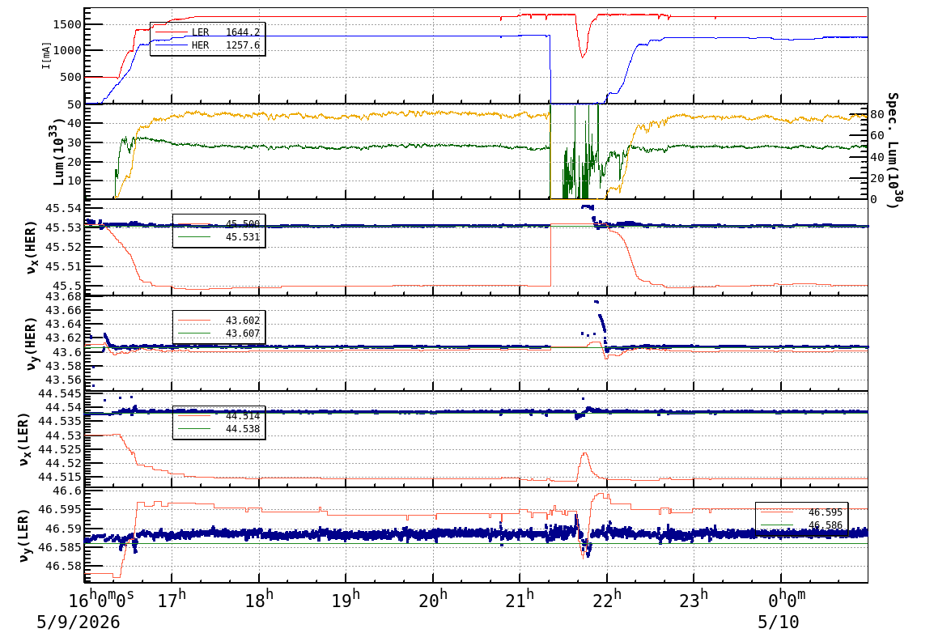
Task: Click the 17h time tick label
Action: (172, 598)
